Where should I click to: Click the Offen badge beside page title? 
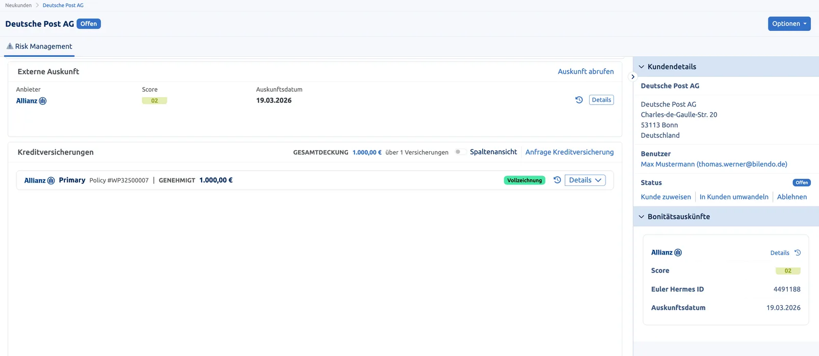[89, 24]
